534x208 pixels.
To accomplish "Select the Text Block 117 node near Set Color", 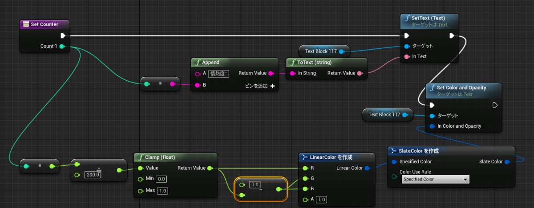I will (x=388, y=115).
